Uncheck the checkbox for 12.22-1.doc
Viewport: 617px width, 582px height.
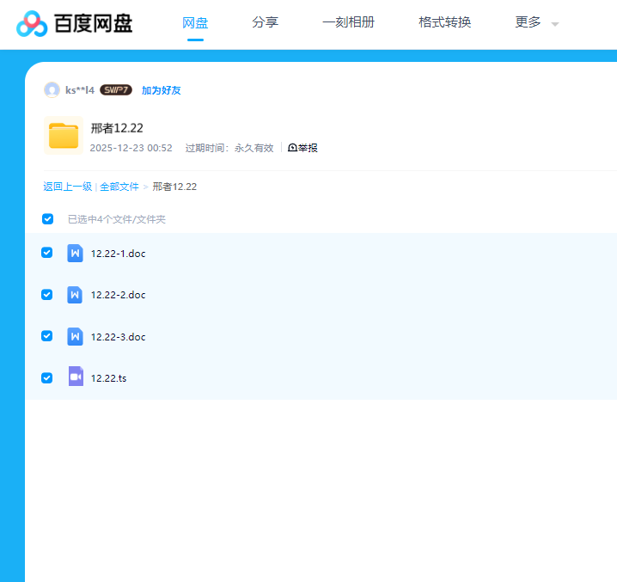[47, 253]
